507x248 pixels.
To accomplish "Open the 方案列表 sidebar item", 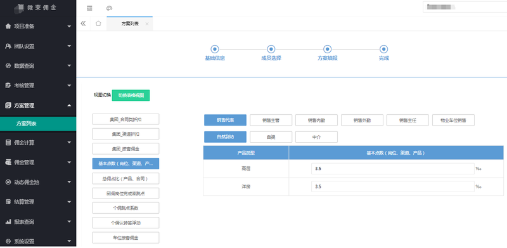I will point(38,124).
